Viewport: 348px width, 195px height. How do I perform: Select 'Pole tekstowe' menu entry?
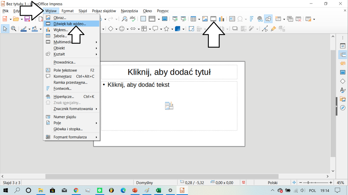tap(71, 70)
